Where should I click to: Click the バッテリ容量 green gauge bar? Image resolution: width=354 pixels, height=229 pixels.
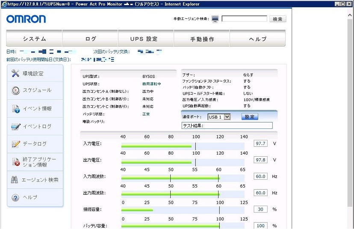pos(171,225)
